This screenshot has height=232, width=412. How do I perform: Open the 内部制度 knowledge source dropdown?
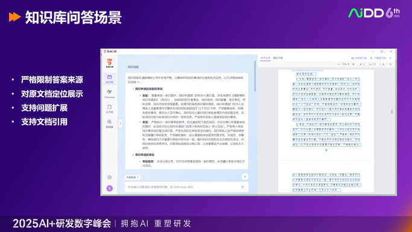[133, 177]
